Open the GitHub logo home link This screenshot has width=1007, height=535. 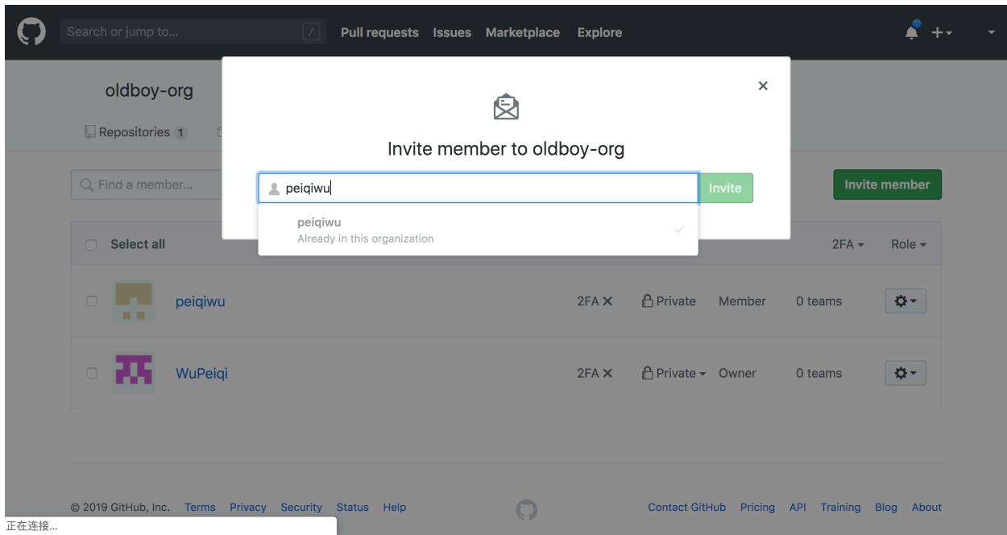32,32
